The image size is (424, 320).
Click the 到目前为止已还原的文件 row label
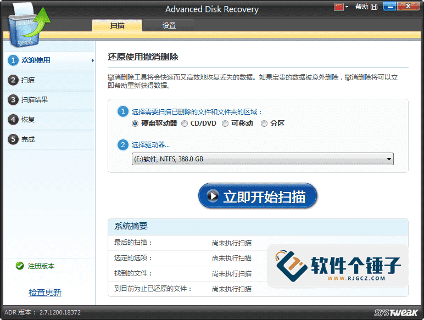(153, 289)
